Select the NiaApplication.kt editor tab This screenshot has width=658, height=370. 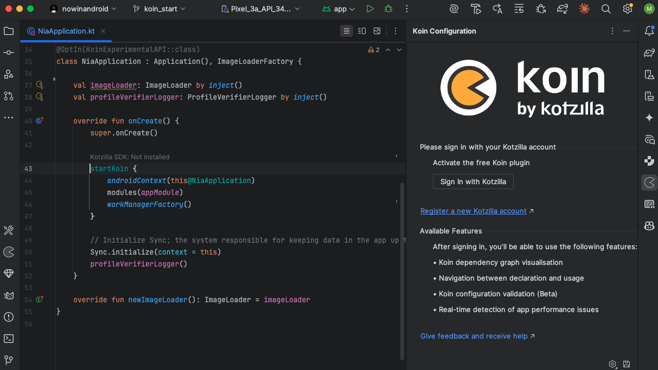point(66,31)
